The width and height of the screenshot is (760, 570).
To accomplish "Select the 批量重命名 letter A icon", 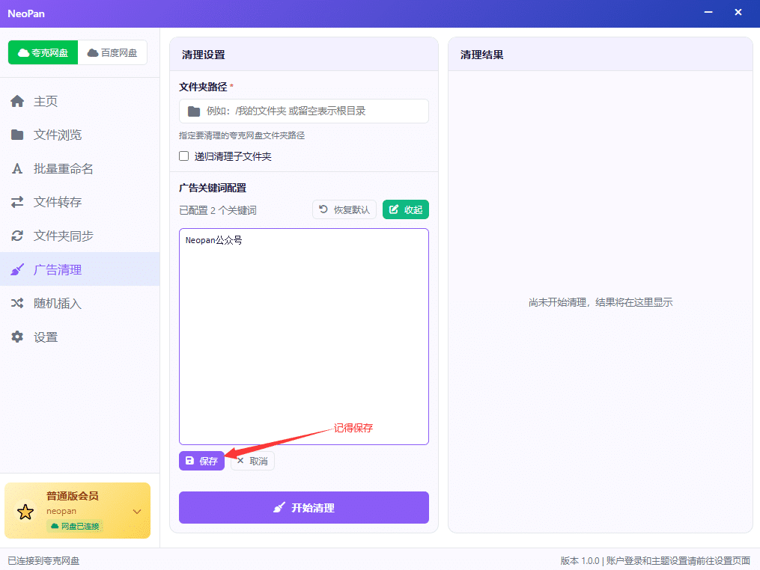I will [17, 168].
